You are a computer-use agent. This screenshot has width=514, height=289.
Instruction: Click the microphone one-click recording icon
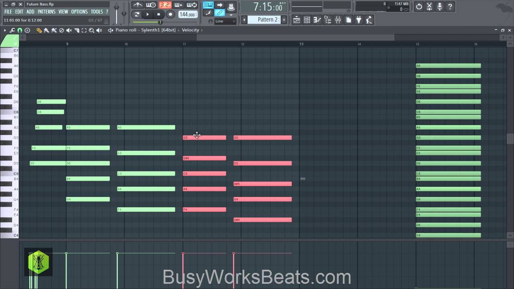(440, 6)
